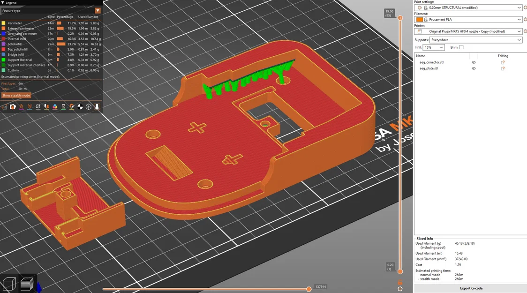527x293 pixels.
Task: Toggle seams visibility icon
Action: (x=38, y=107)
